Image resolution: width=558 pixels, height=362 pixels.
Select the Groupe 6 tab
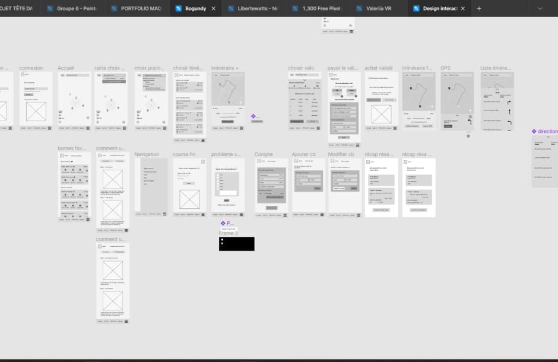[76, 9]
